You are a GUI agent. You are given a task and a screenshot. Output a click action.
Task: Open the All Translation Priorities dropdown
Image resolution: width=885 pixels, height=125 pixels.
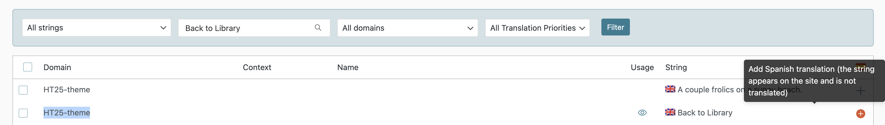click(x=537, y=28)
